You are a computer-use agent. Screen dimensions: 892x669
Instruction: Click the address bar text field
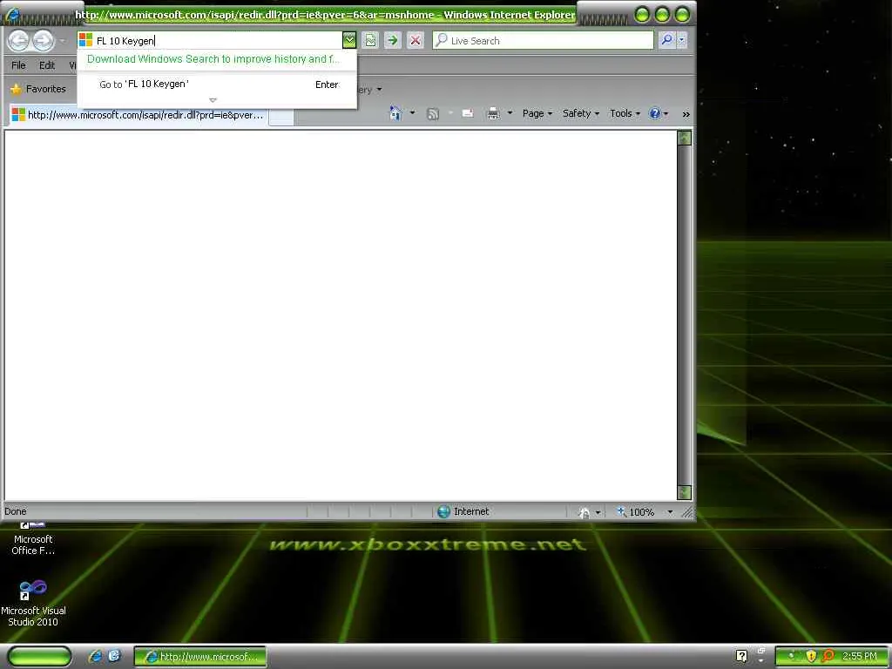(x=218, y=40)
